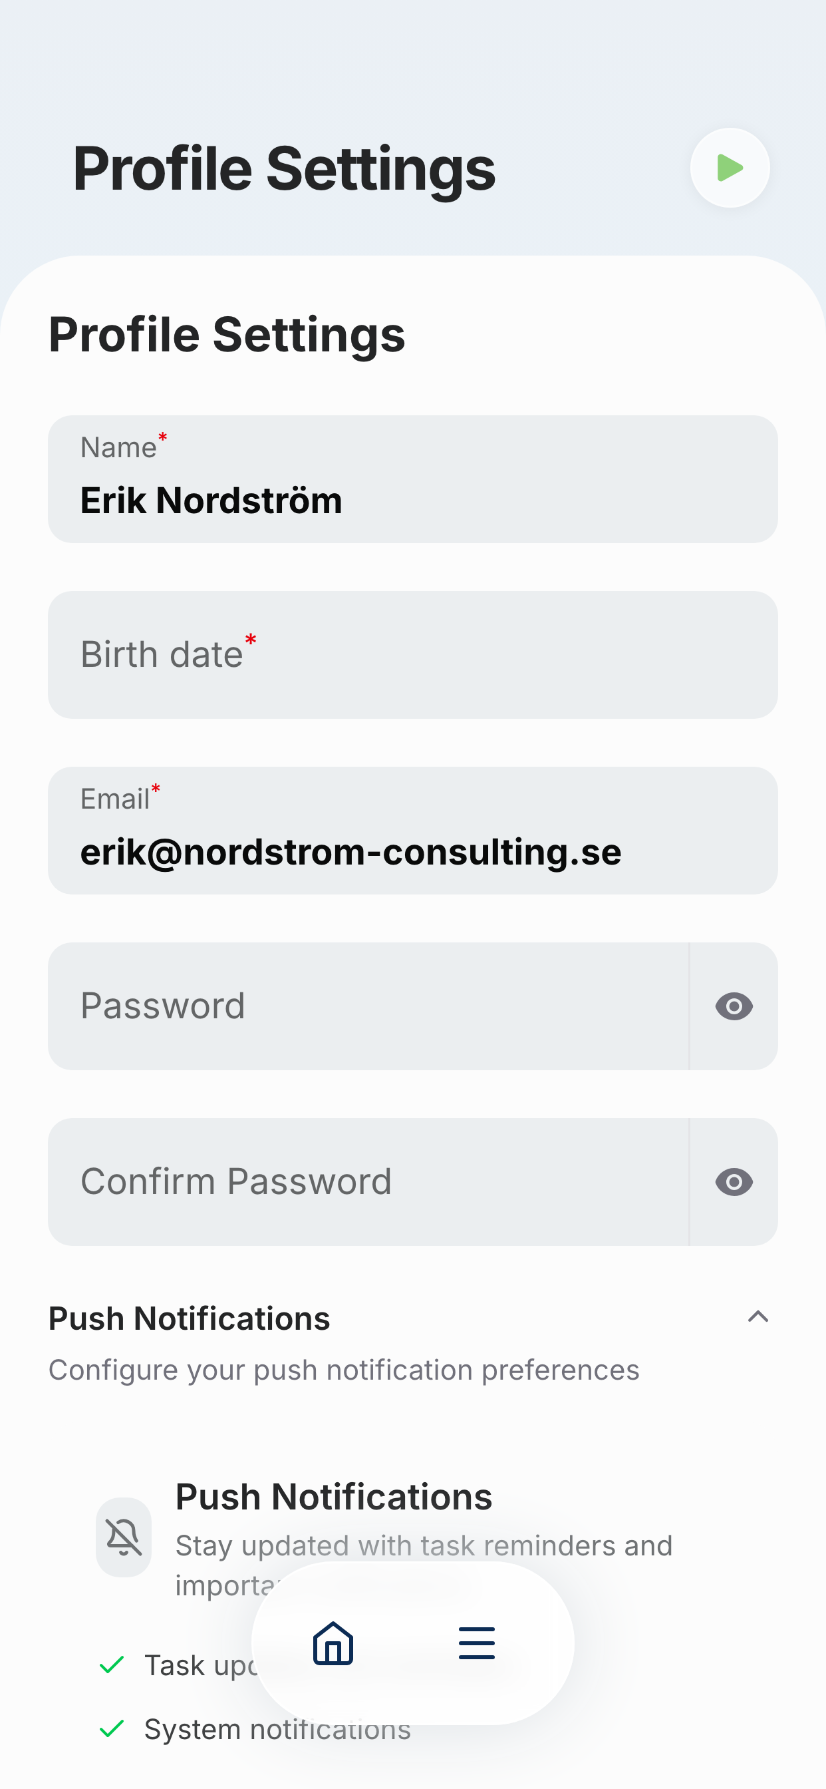Click into the Password field
Viewport: 826px width, 1789px height.
click(368, 1006)
